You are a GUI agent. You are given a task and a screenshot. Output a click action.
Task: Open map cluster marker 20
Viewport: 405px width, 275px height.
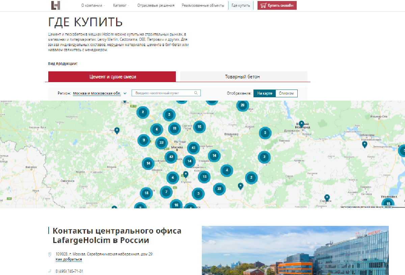(x=242, y=105)
